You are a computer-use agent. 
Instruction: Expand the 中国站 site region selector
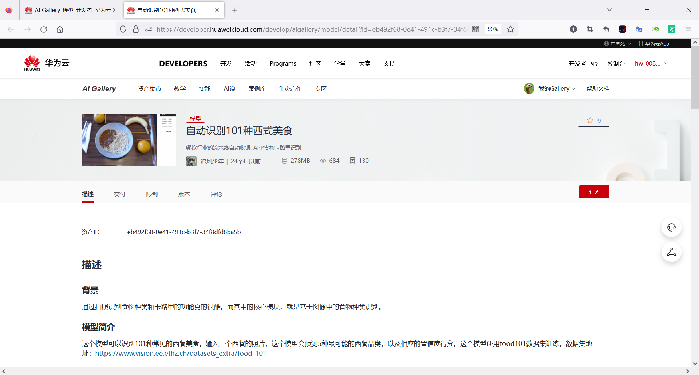point(617,43)
